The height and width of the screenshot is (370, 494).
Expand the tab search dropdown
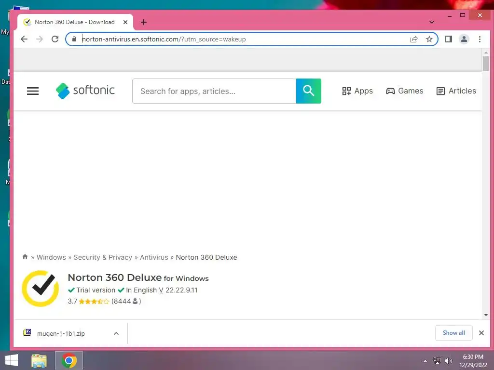coord(432,22)
